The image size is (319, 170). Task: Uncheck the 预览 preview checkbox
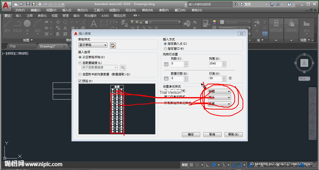[80, 81]
